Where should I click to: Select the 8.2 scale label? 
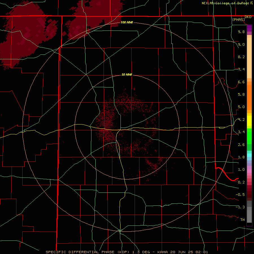tap(241, 57)
